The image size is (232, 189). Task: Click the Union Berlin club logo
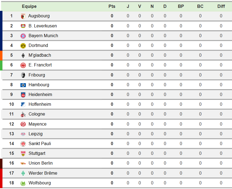23,163
